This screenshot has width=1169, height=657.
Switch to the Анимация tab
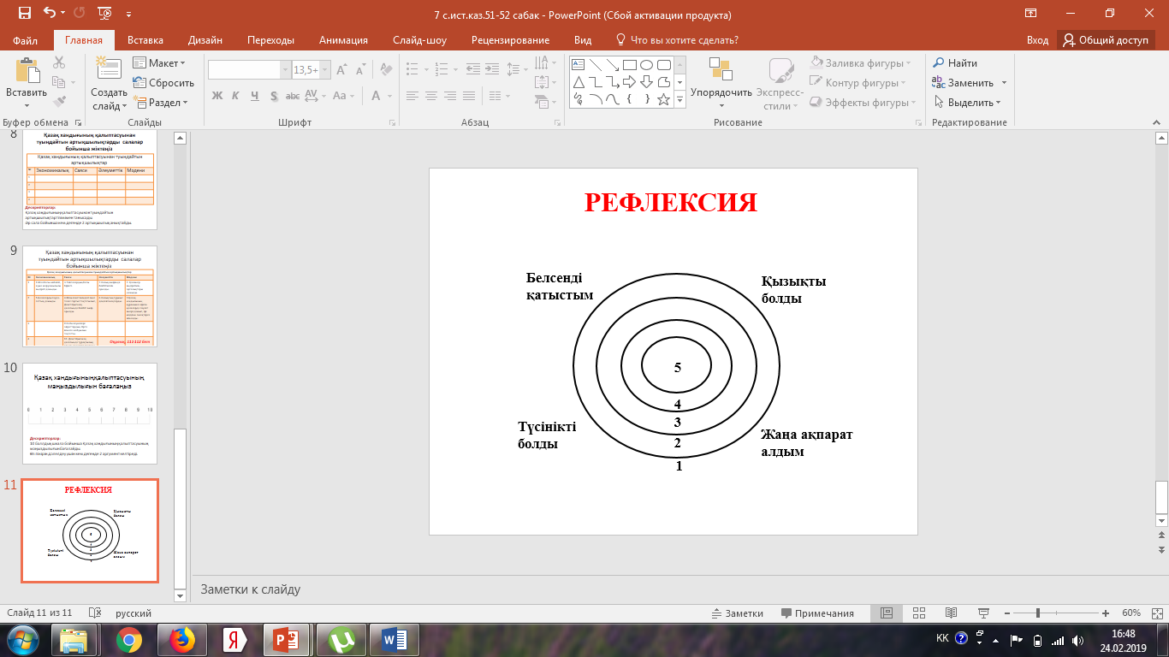click(x=343, y=40)
